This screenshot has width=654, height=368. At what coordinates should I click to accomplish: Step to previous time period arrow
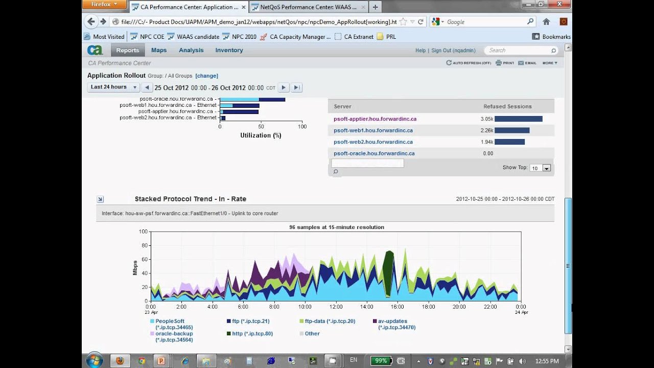(x=147, y=87)
